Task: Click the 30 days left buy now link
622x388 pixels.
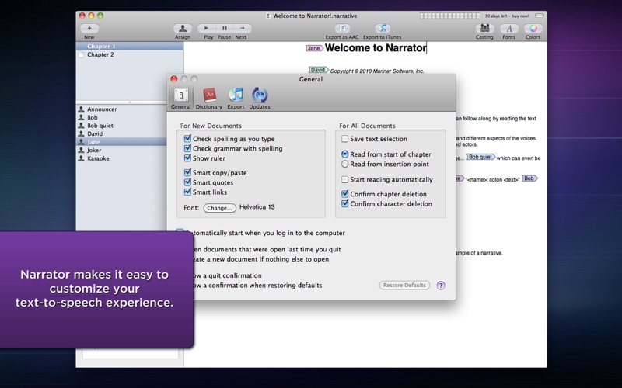Action: [x=507, y=16]
